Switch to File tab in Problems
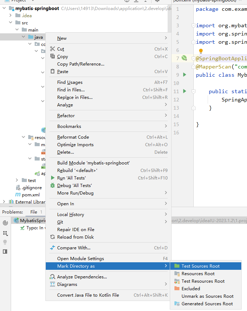 [x=36, y=212]
